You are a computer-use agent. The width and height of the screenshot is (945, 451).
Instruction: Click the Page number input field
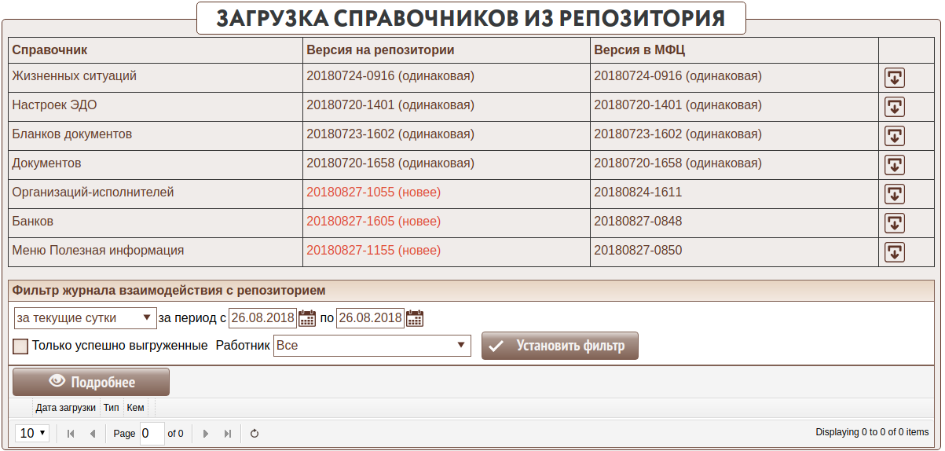pos(152,433)
